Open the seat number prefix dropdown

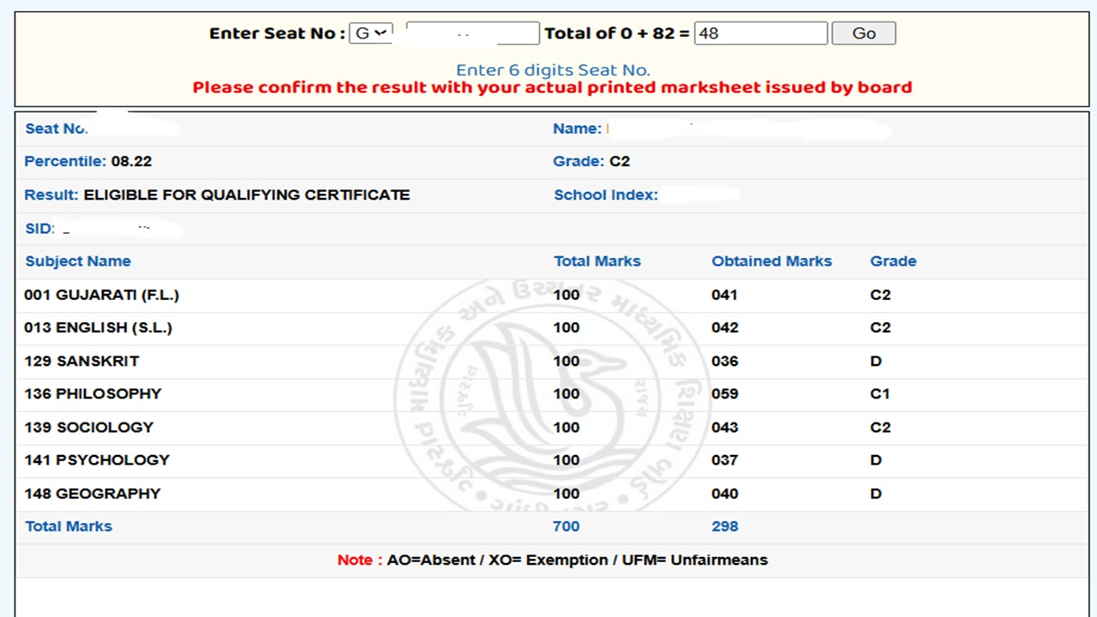point(370,33)
